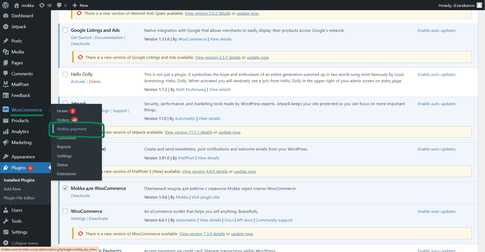The height and width of the screenshot is (252, 485).
Task: Deactivate the Mokka для WooCommerce plugin
Action: (x=80, y=196)
